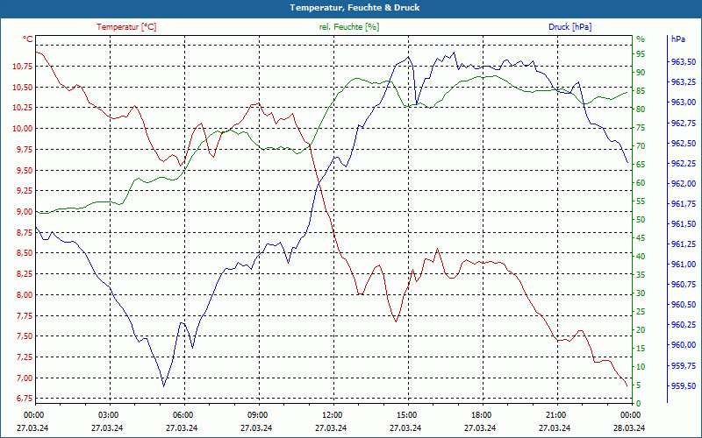Screen dimensions: 702x438
Task: Click '962,75' on the pressure axis
Action: click(684, 123)
